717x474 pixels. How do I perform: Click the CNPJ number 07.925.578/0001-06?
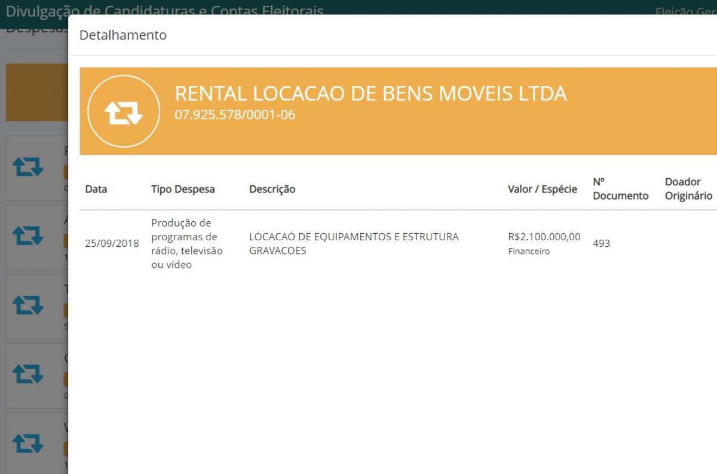[235, 115]
